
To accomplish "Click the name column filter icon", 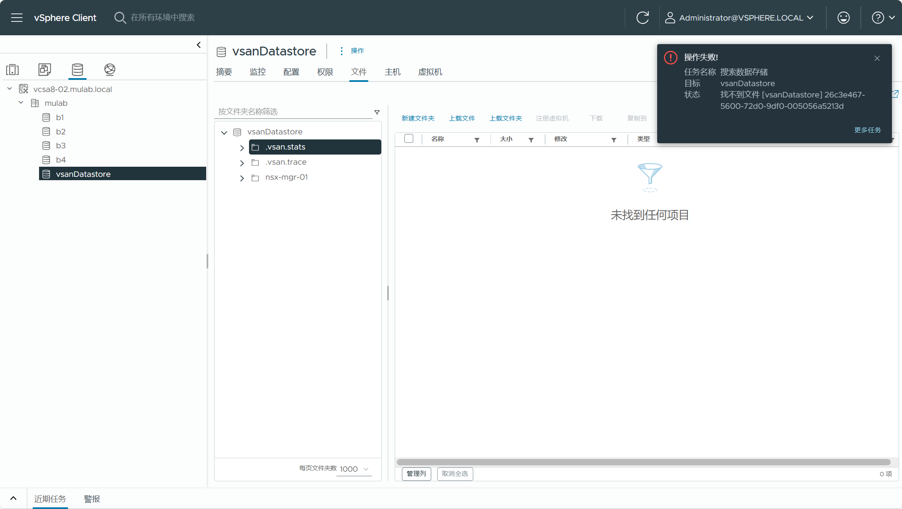I will [x=477, y=140].
